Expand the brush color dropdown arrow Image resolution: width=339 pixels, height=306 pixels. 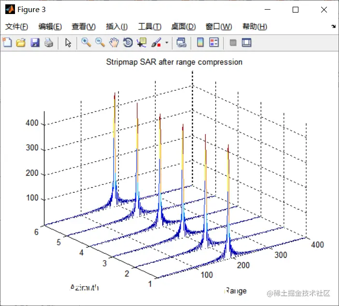(x=167, y=42)
